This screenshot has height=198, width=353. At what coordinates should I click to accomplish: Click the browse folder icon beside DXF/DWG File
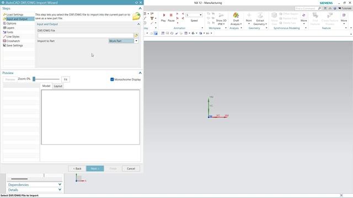click(136, 35)
